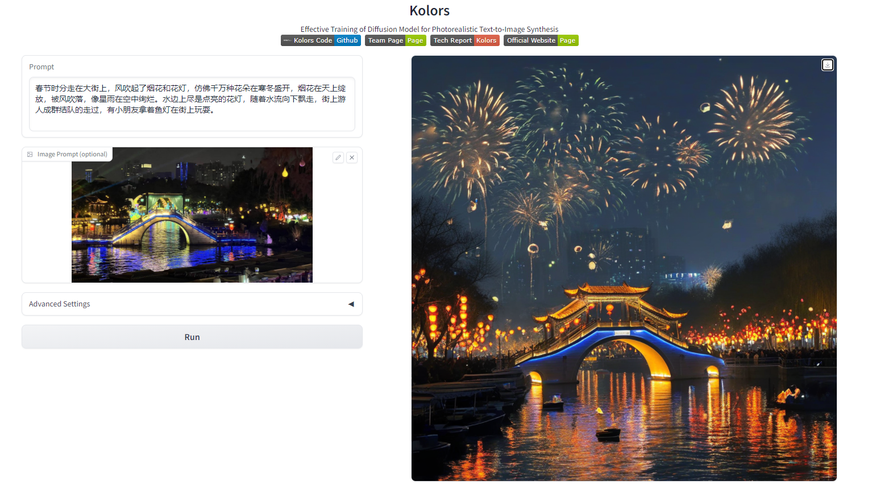The image size is (876, 489).
Task: Click the 'Effective Training of Diffusion Model' subtitle
Action: click(x=430, y=29)
